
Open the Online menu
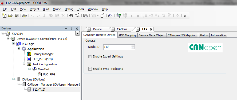pos(57,9)
